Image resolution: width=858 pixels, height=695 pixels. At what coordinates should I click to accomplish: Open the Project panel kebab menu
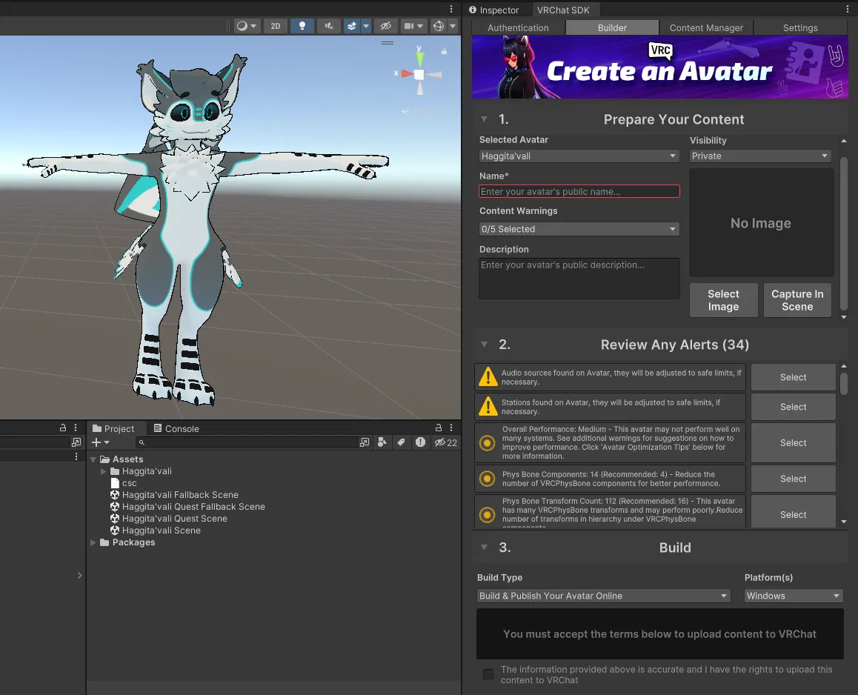click(x=451, y=428)
